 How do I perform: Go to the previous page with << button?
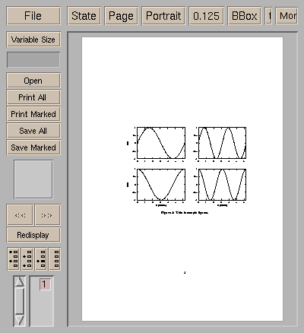pyautogui.click(x=20, y=215)
